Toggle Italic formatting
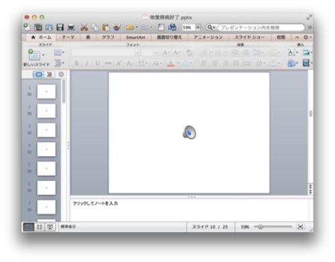 tap(87, 63)
